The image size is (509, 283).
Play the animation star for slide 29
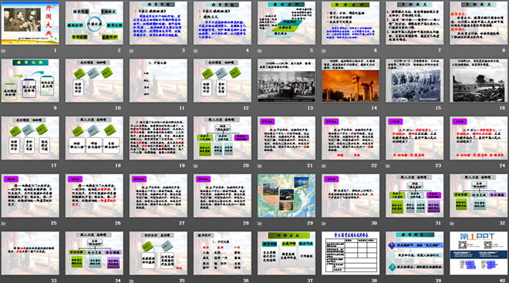(x=260, y=224)
